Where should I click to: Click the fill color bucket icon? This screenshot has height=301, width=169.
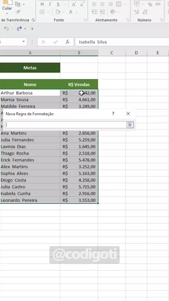(x=58, y=12)
